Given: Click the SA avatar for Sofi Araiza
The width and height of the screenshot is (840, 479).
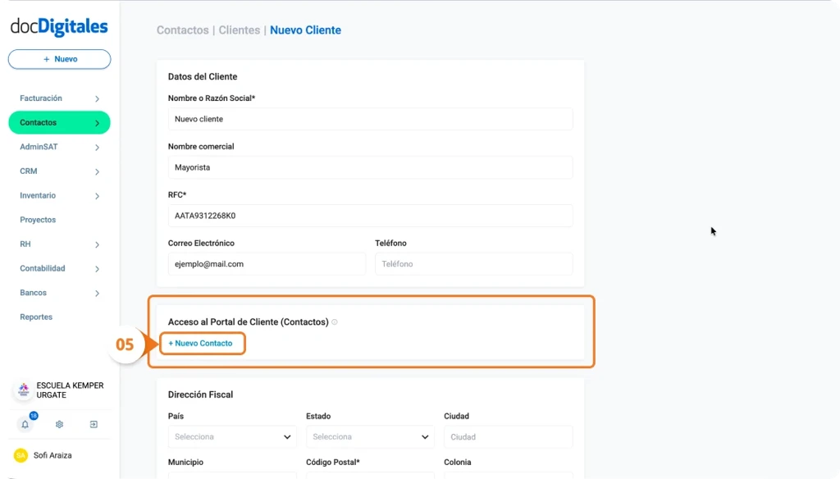Looking at the screenshot, I should pos(21,455).
